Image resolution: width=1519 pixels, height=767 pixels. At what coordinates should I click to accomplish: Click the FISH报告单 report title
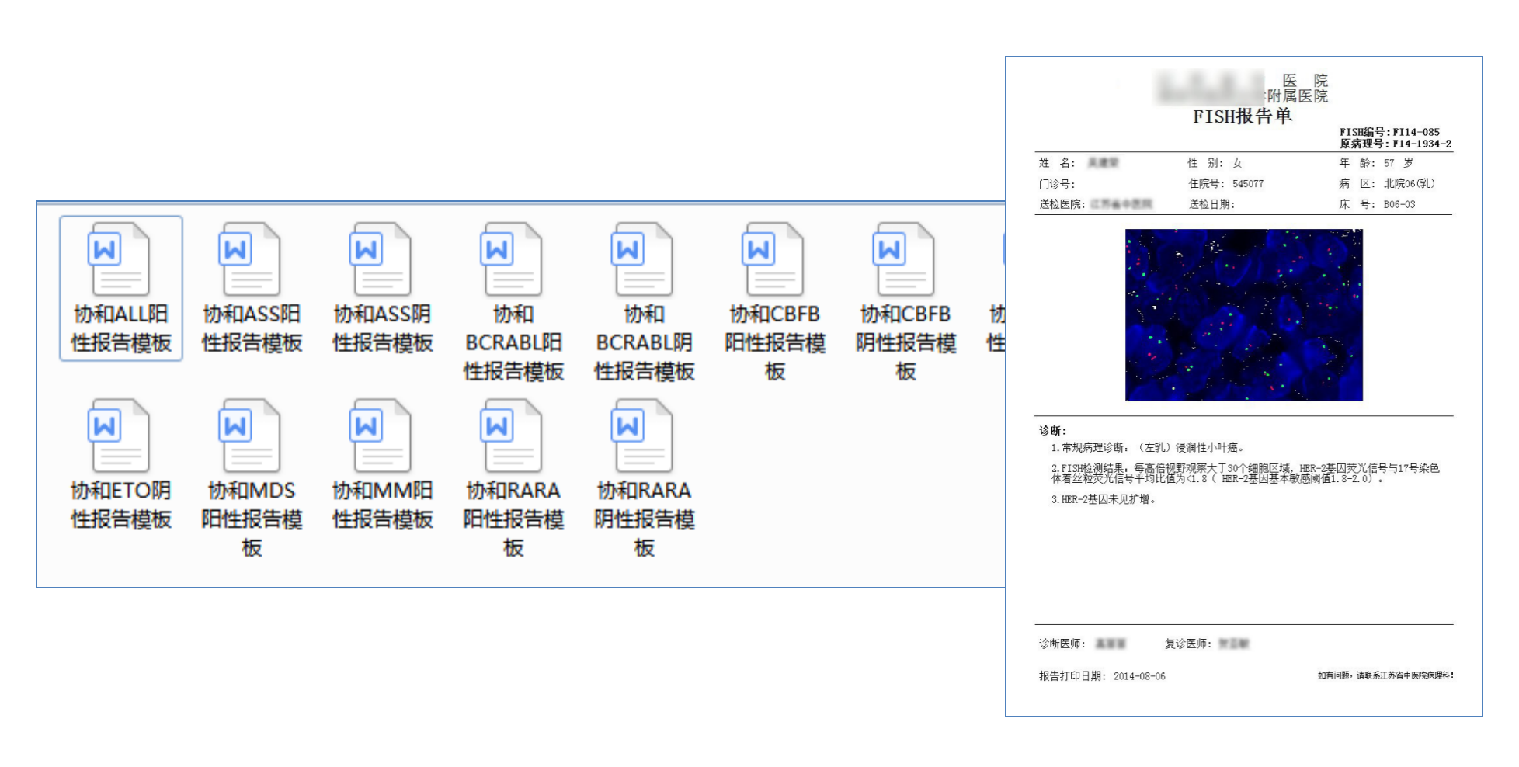click(1242, 116)
